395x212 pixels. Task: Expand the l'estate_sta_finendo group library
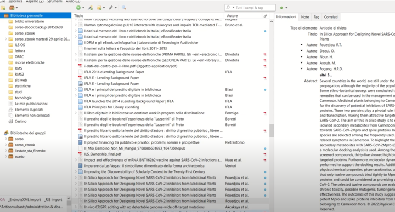tap(6, 151)
